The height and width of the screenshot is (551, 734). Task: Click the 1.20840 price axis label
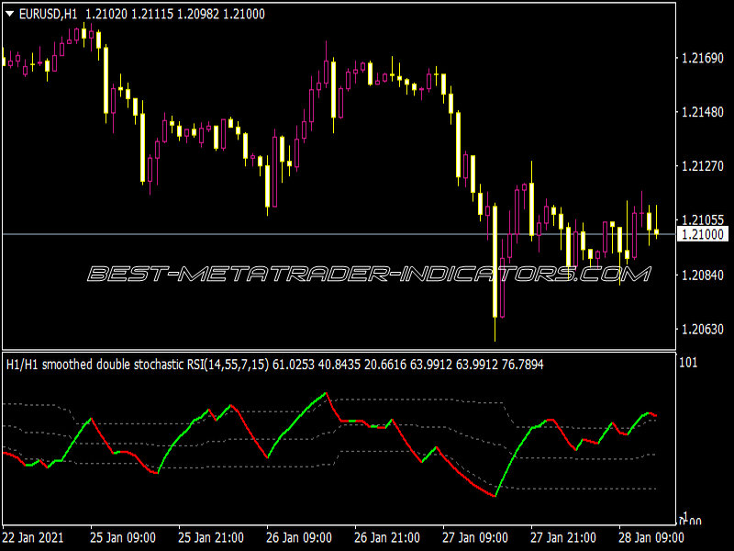point(703,275)
